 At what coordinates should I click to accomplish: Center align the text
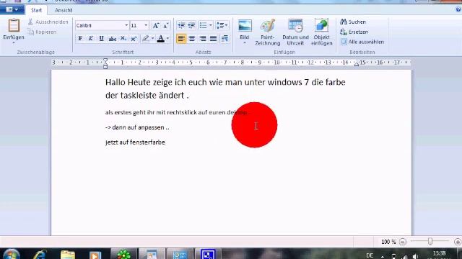tap(192, 38)
